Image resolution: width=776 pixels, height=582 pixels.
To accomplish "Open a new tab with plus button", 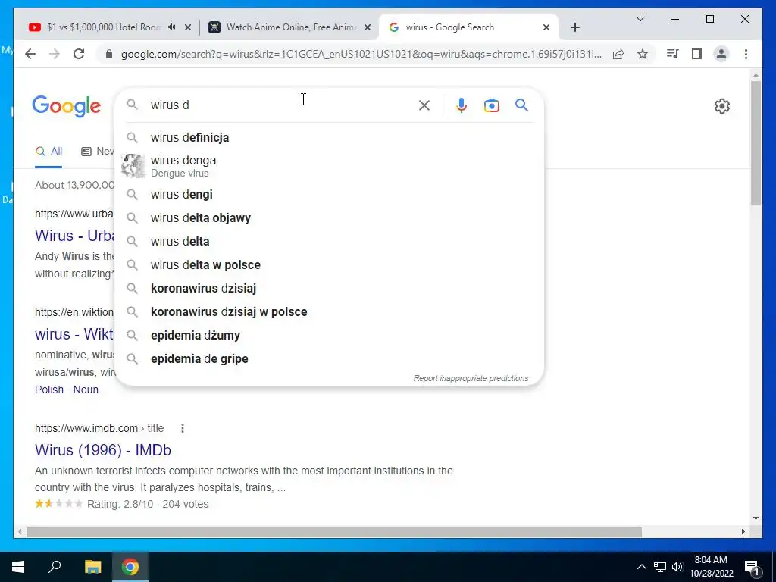I will (574, 27).
